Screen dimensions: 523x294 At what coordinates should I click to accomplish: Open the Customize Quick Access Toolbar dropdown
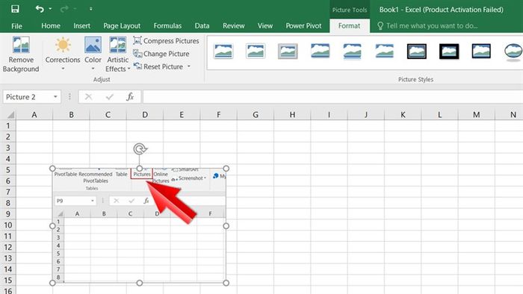(x=90, y=9)
